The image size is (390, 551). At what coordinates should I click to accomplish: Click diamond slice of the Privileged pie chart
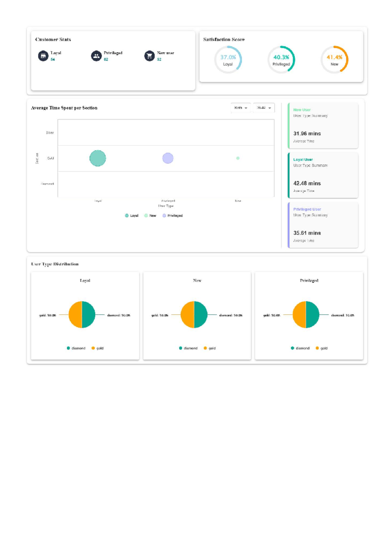(313, 314)
